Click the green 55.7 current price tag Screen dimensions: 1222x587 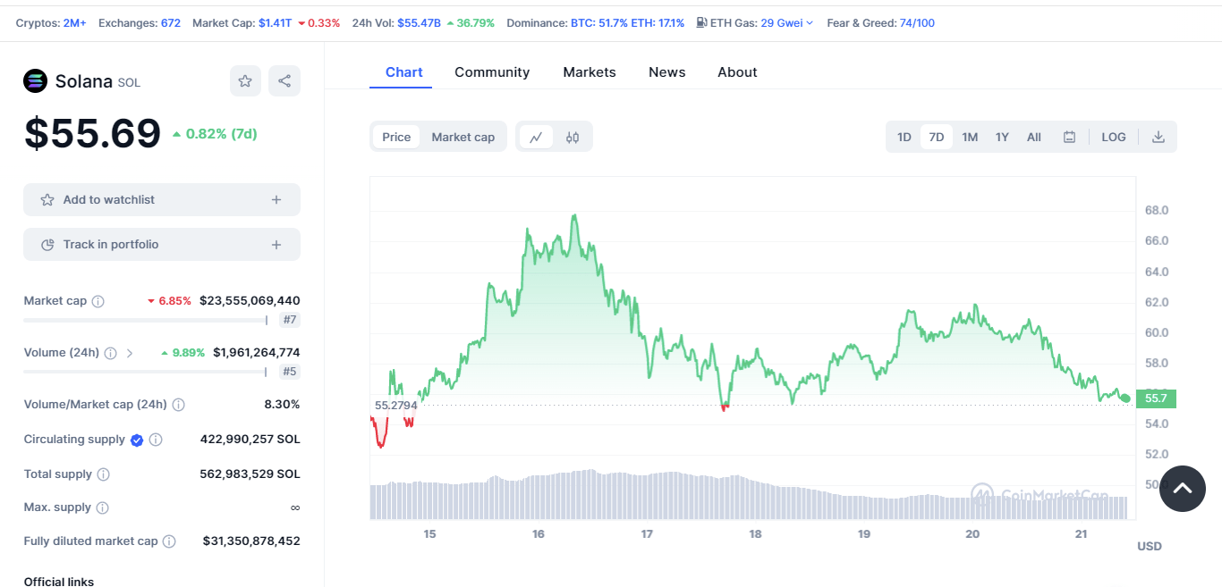coord(1156,398)
